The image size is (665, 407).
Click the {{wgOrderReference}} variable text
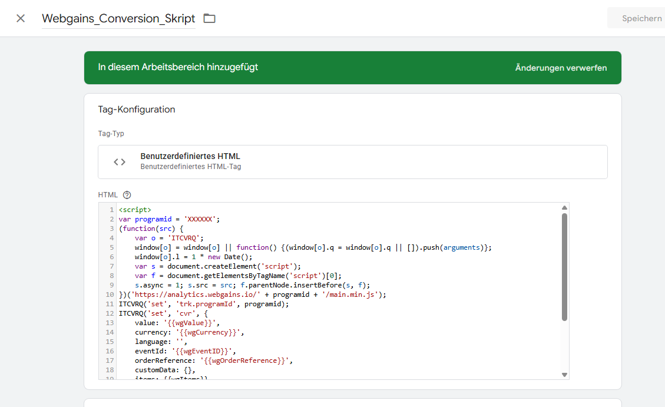(x=246, y=360)
